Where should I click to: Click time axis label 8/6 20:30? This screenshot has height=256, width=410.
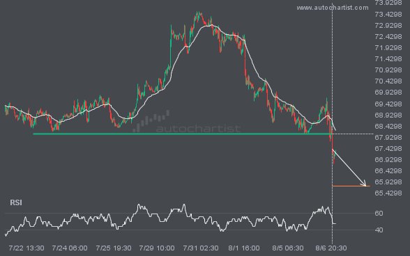click(x=331, y=248)
